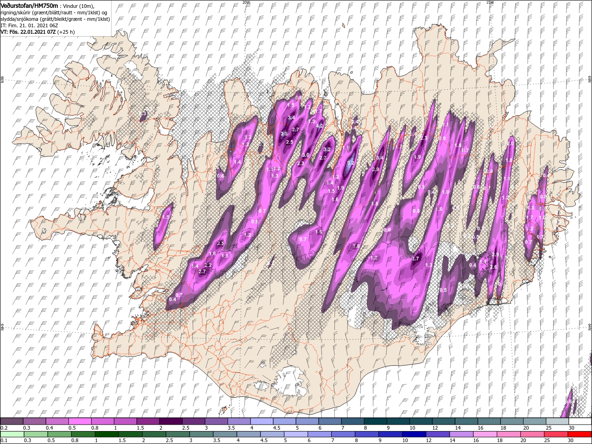The height and width of the screenshot is (444, 592).
Task: Click the '15W' longitude label
Action: pyautogui.click(x=490, y=2)
